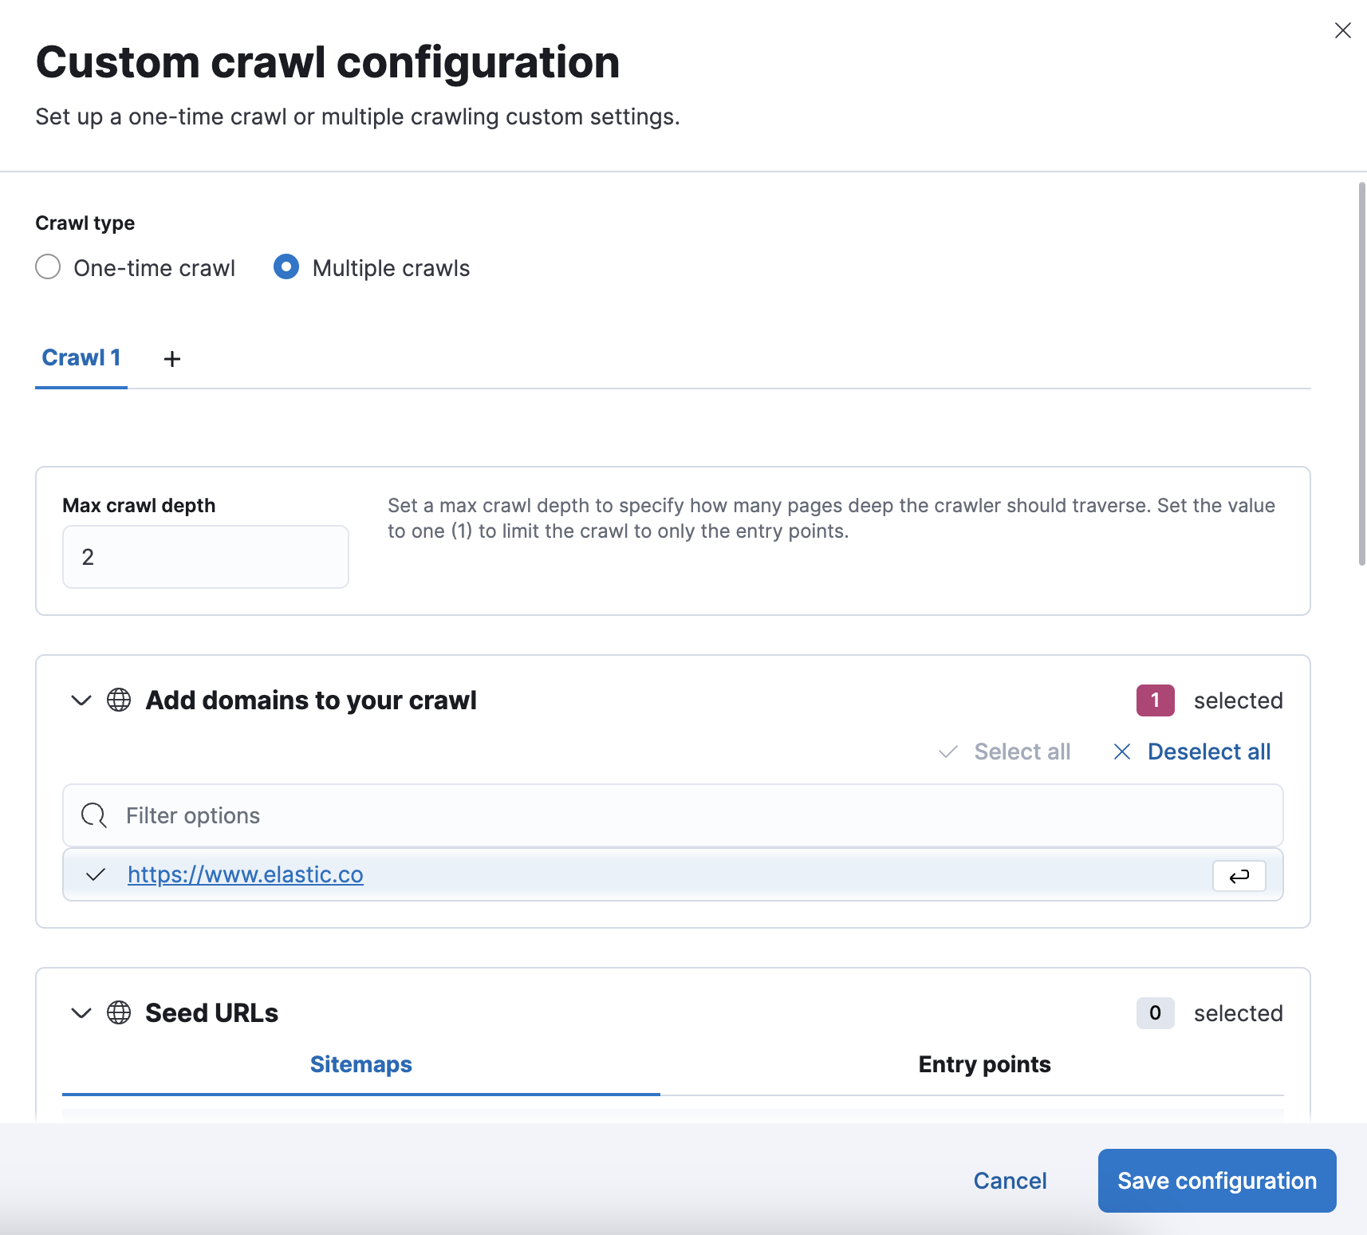The width and height of the screenshot is (1367, 1235).
Task: Click the globe icon next to Seed URLs
Action: tap(118, 1012)
